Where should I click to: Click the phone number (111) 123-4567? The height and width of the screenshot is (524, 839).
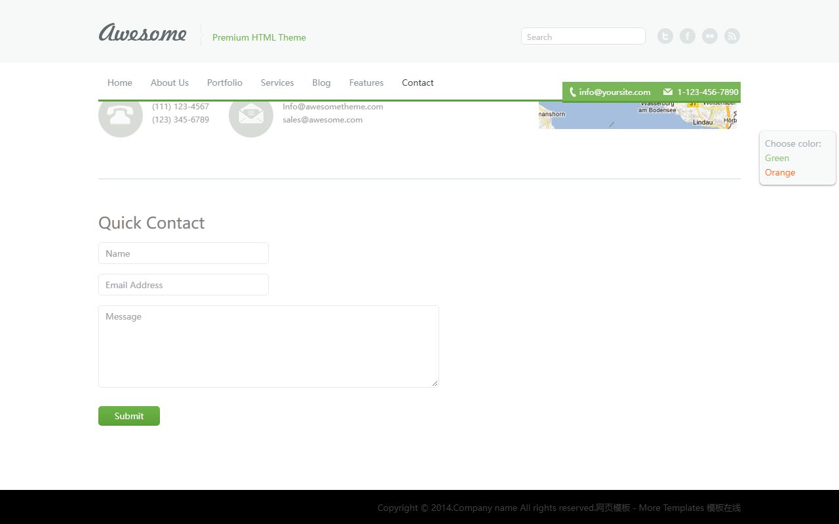pyautogui.click(x=180, y=107)
